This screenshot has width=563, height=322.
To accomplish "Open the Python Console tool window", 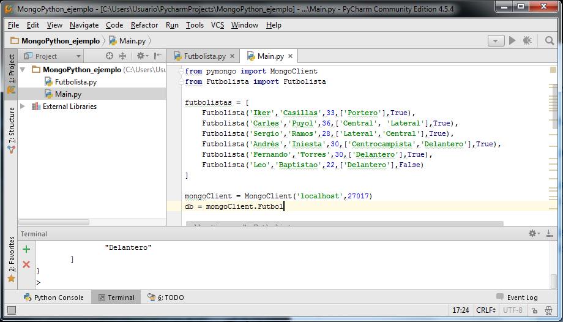I will (53, 298).
